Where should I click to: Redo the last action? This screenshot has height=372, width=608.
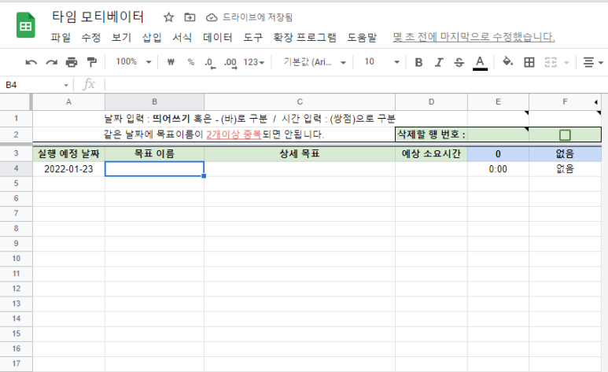tap(52, 62)
